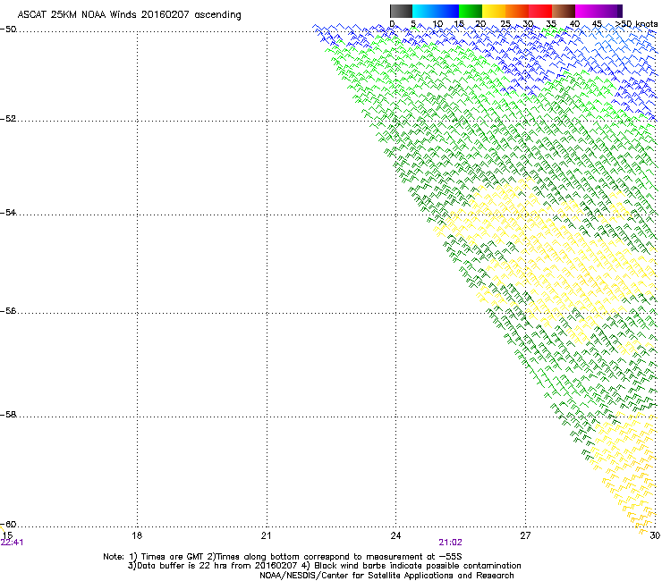Click the green 15-20 knots color bar segment
The height and width of the screenshot is (581, 662).
[x=471, y=11]
